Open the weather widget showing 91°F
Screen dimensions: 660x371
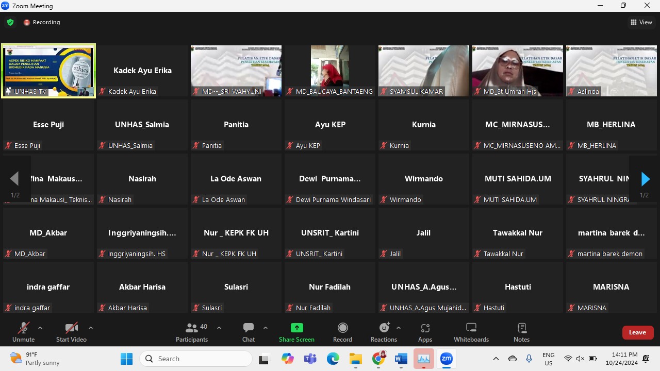35,359
